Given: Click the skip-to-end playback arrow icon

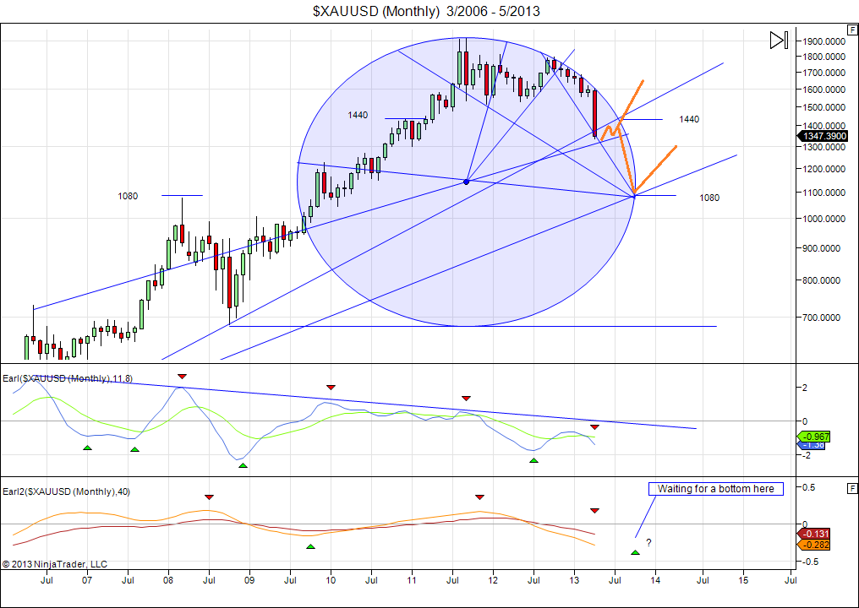Looking at the screenshot, I should click(779, 40).
